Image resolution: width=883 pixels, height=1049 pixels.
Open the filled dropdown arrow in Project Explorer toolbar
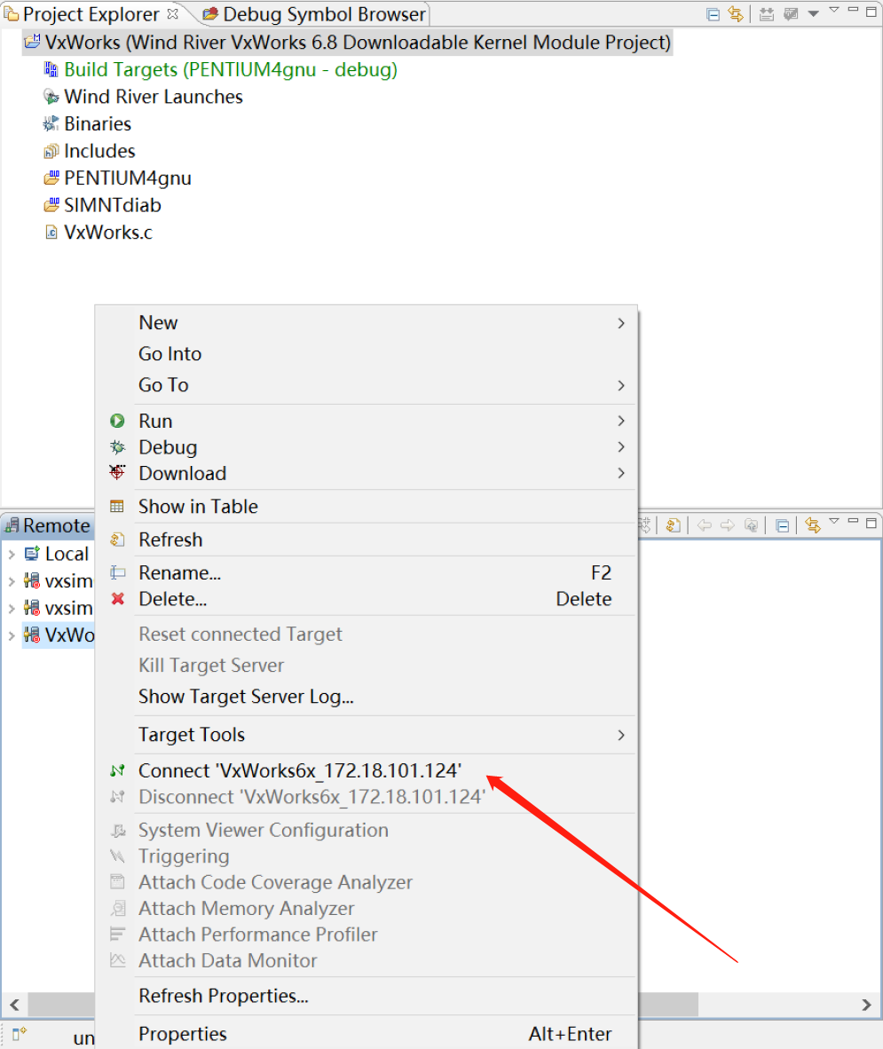814,14
